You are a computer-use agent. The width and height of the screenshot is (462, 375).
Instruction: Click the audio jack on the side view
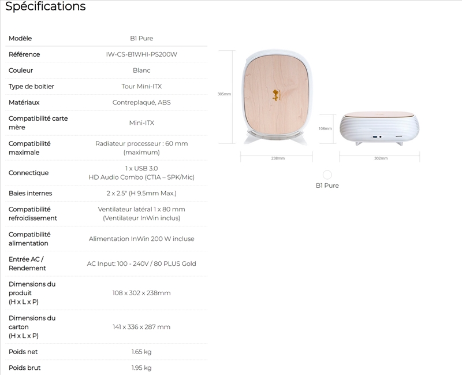point(380,136)
